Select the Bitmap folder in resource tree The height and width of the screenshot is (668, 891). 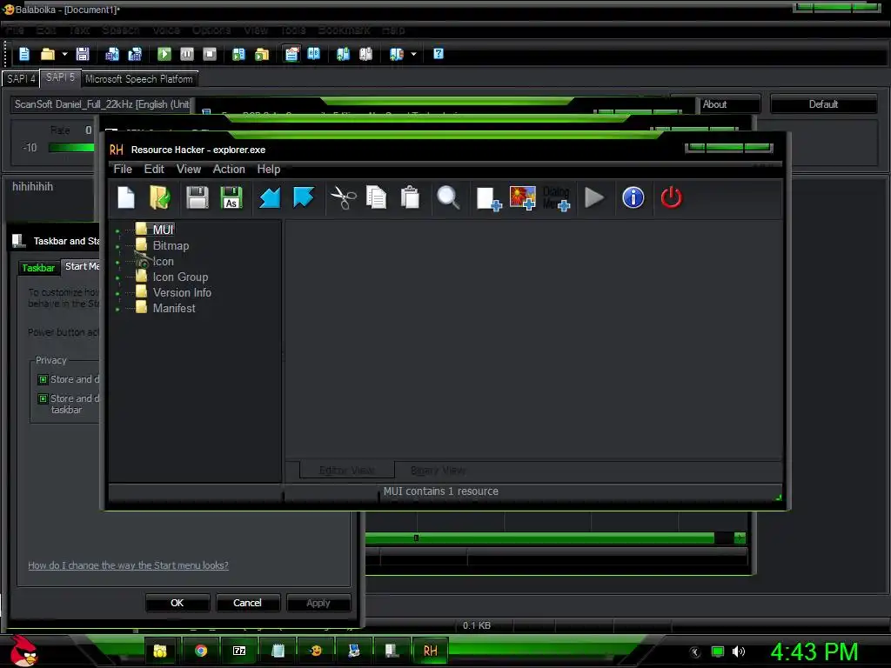click(x=171, y=246)
